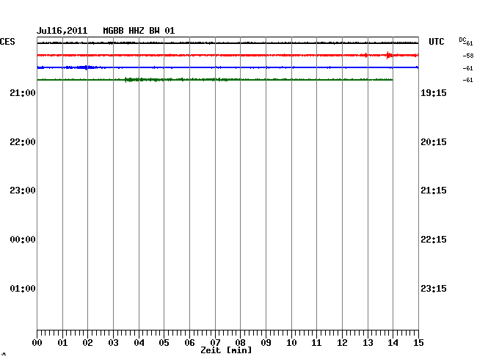Click the x-axis tick label '09'
The image size is (477, 362).
click(x=266, y=343)
